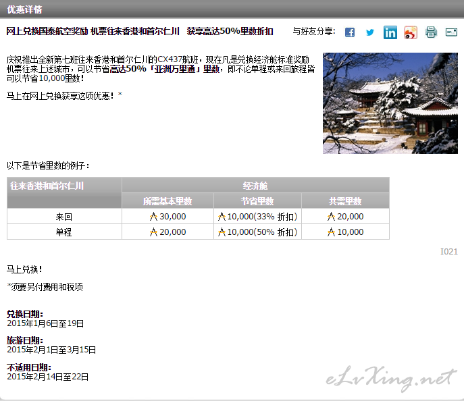The width and height of the screenshot is (464, 401).
Task: Click the offer headline about 50%里数折扣
Action: coord(140,31)
